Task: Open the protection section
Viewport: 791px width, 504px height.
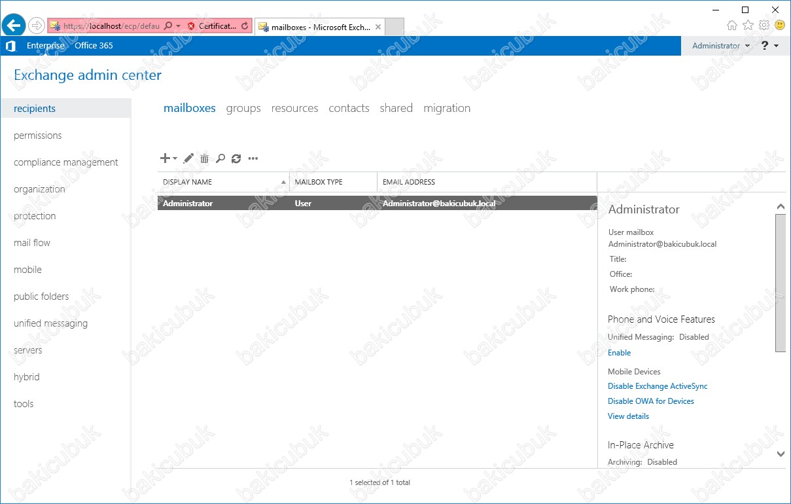Action: [x=35, y=216]
